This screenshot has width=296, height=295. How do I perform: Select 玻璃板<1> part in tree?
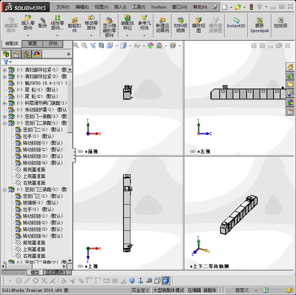(x=37, y=203)
